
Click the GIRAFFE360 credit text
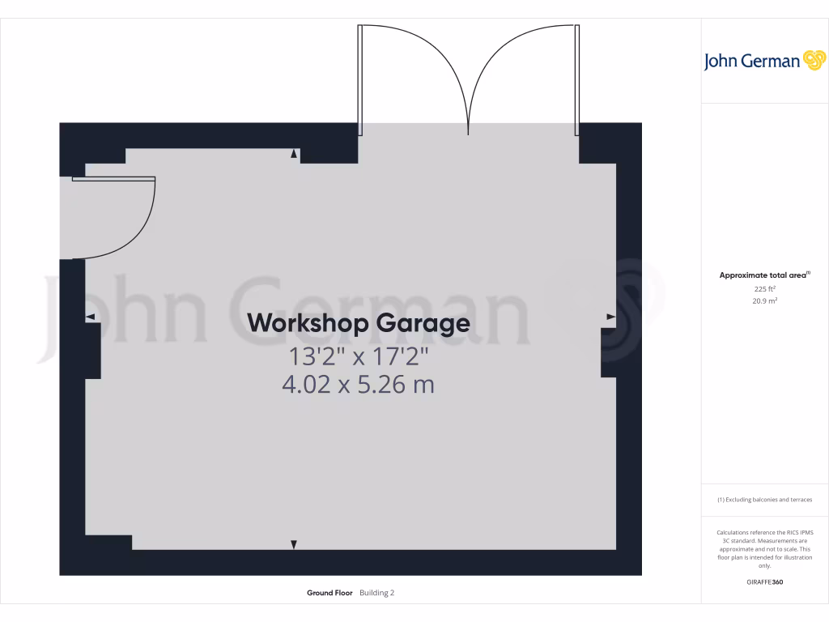coord(764,582)
